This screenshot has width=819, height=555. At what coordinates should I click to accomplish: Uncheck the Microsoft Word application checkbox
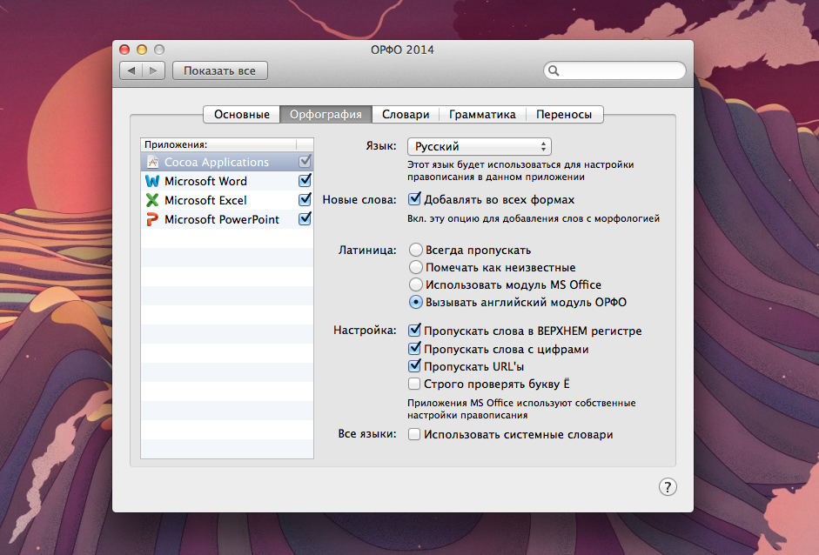305,181
